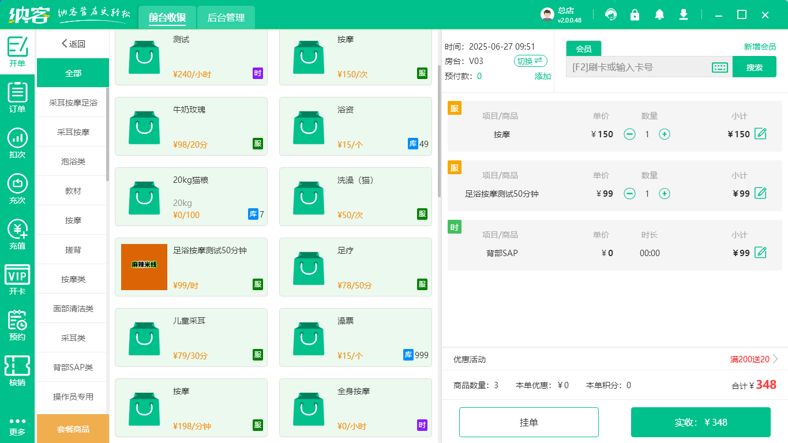Add the 澡票 product card

[x=355, y=337]
